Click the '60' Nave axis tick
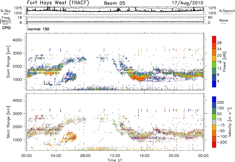The height and width of the screenshot is (162, 235). 210,18
